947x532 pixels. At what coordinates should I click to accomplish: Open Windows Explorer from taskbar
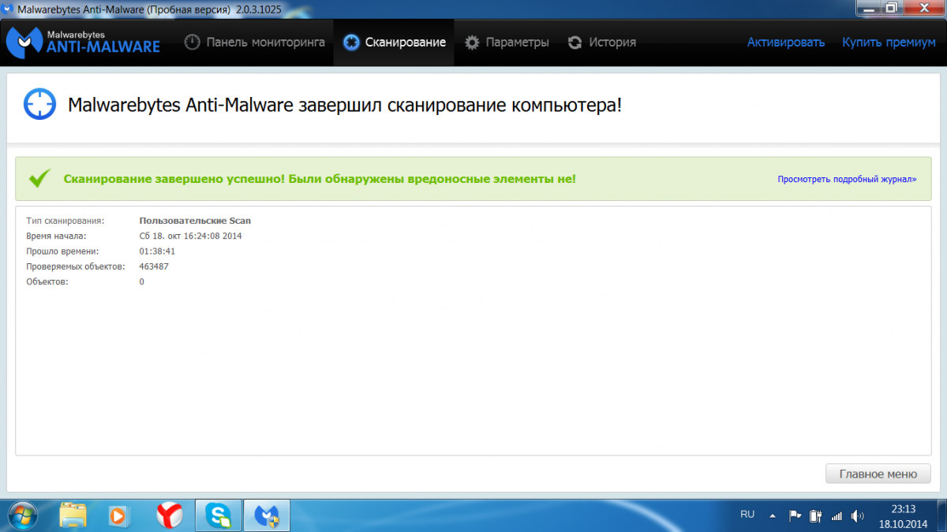[x=73, y=515]
